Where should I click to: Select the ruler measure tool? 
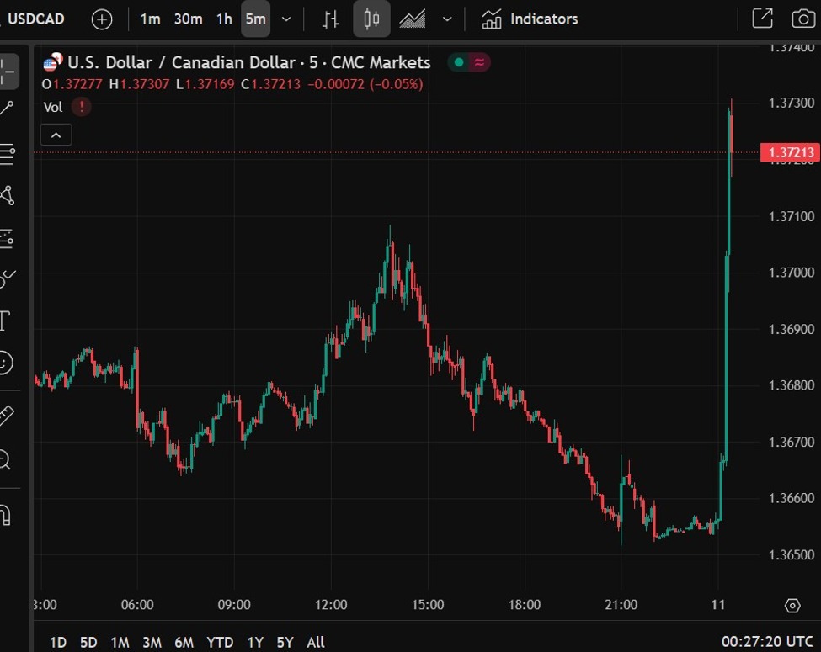pos(5,415)
